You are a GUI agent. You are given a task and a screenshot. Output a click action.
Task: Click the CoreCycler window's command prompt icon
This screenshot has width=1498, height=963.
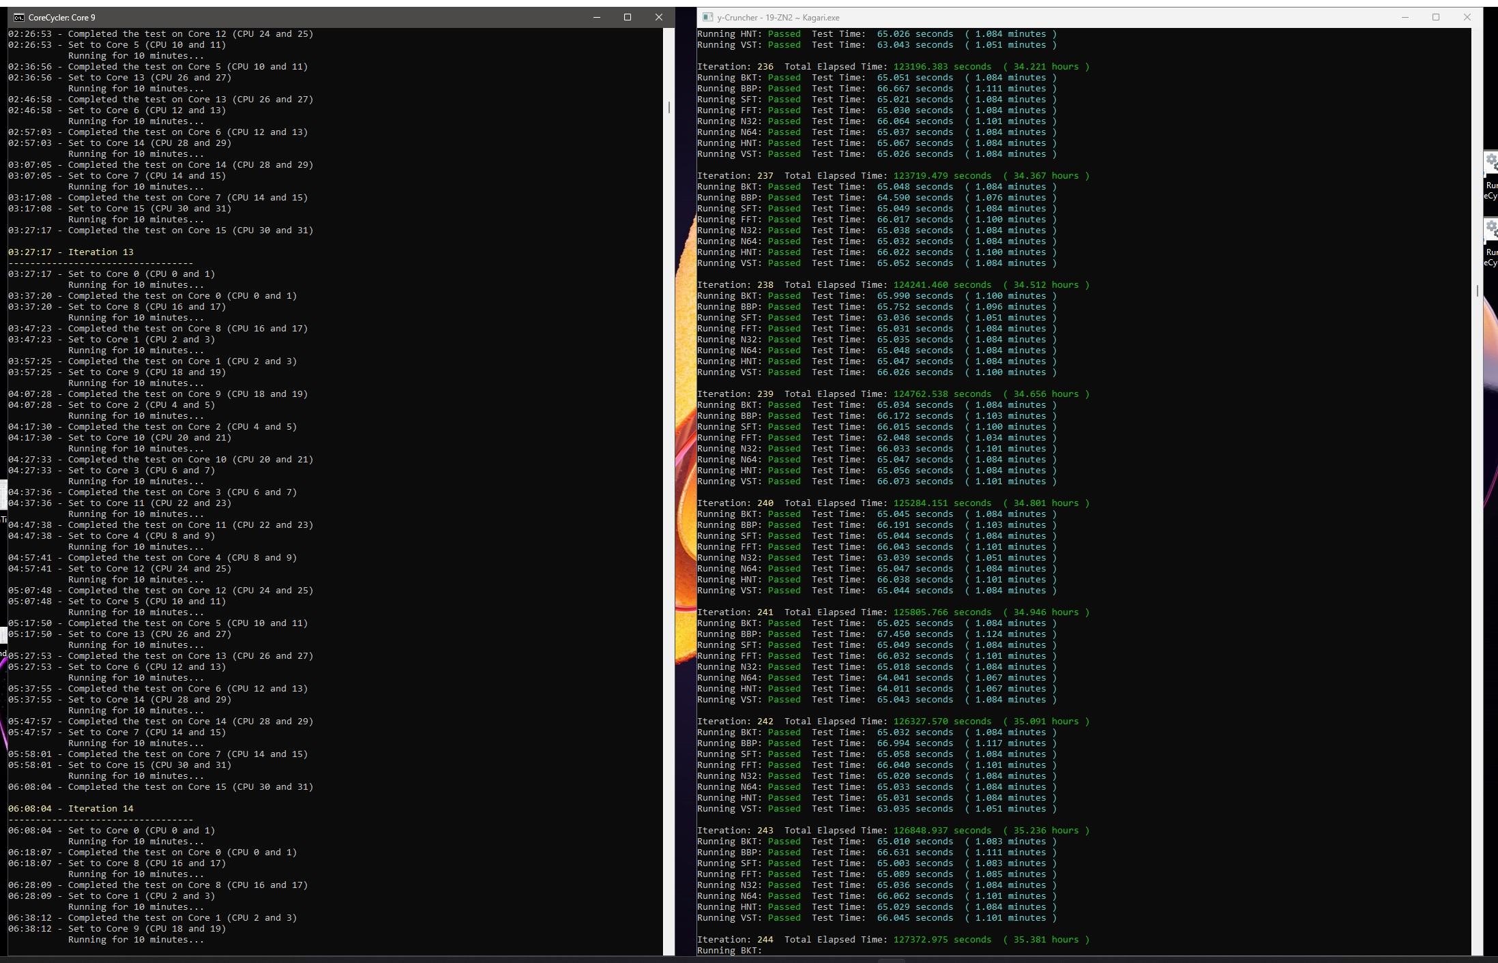[x=18, y=18]
